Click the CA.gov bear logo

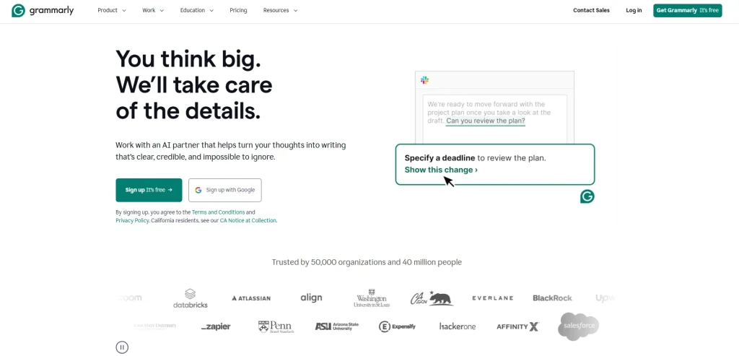(x=432, y=298)
